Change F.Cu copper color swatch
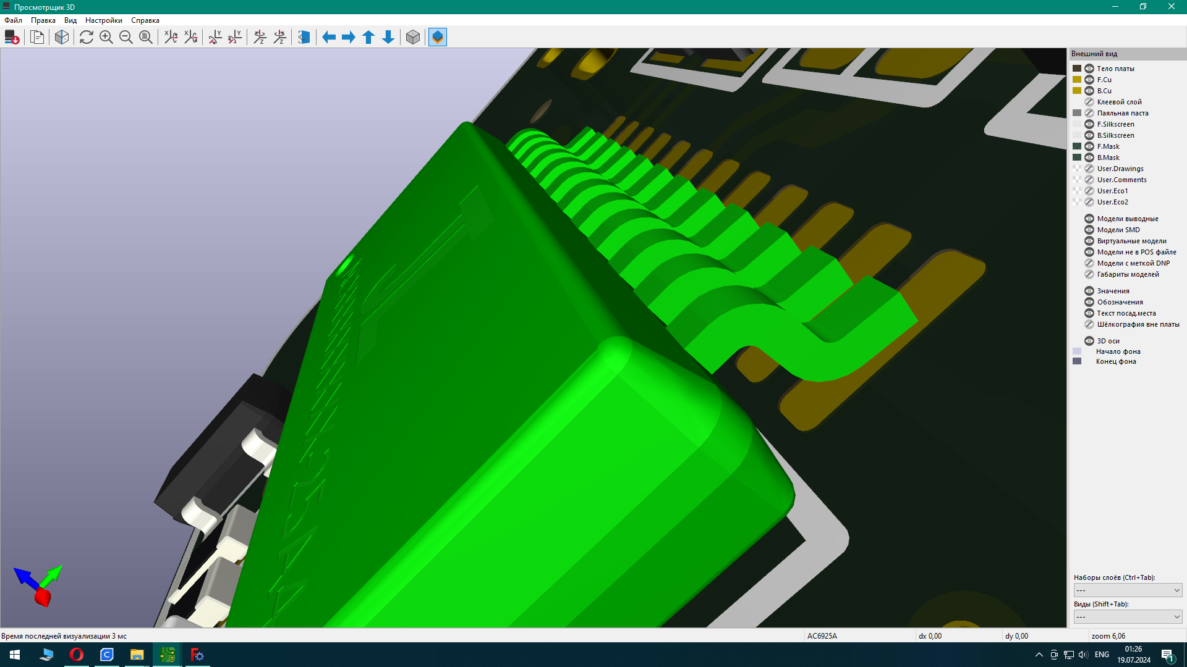The height and width of the screenshot is (667, 1187). click(x=1077, y=80)
